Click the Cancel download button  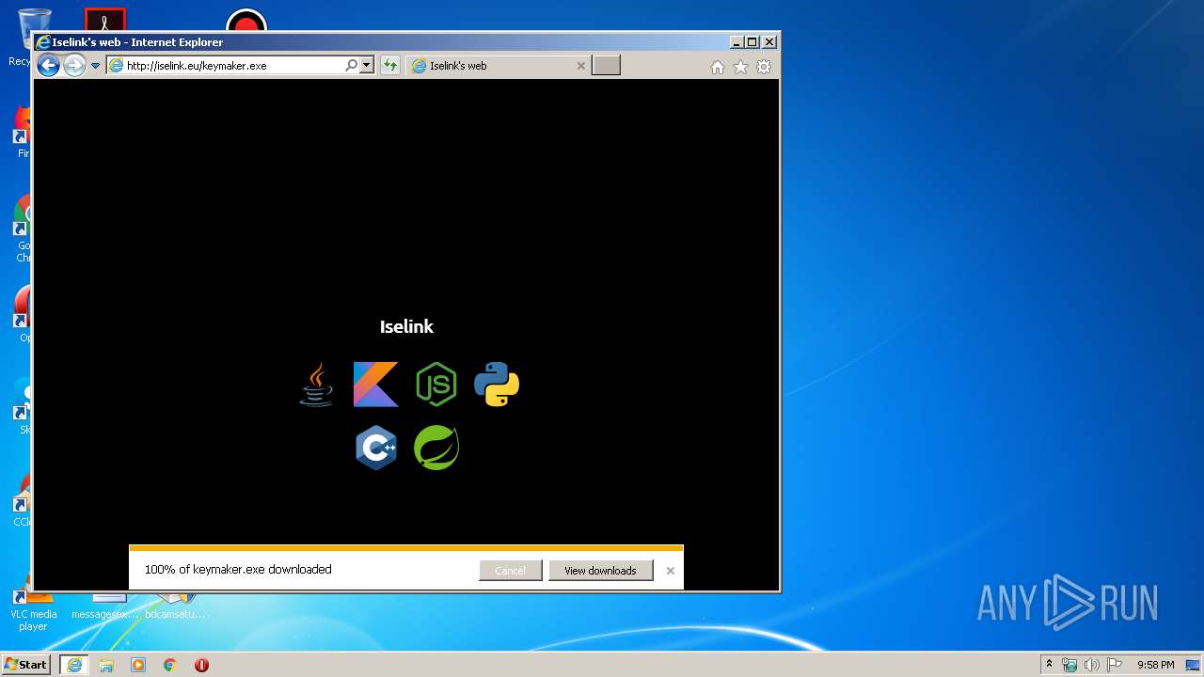pos(510,571)
